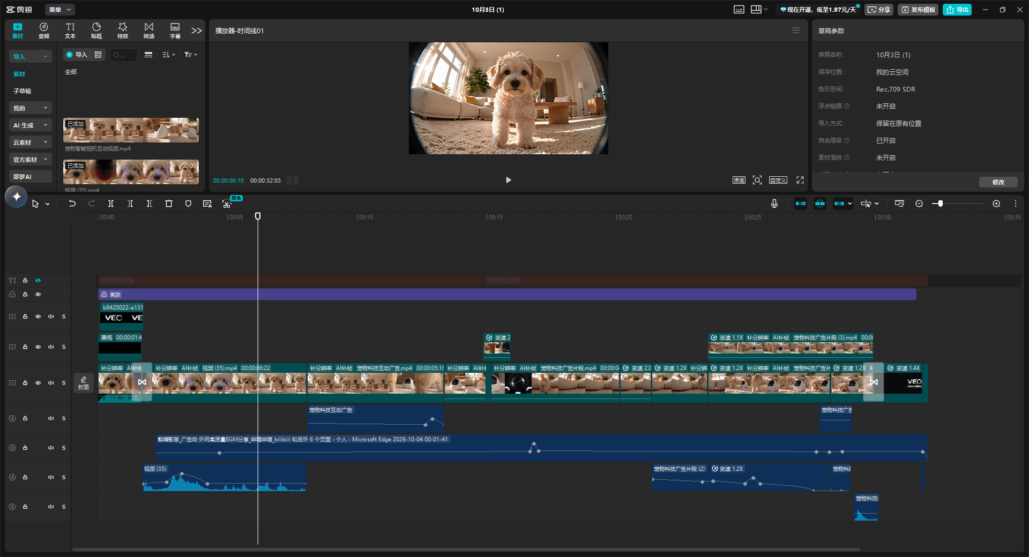This screenshot has height=557, width=1029.
Task: Click the grid view icon in media panel
Action: pyautogui.click(x=98, y=55)
